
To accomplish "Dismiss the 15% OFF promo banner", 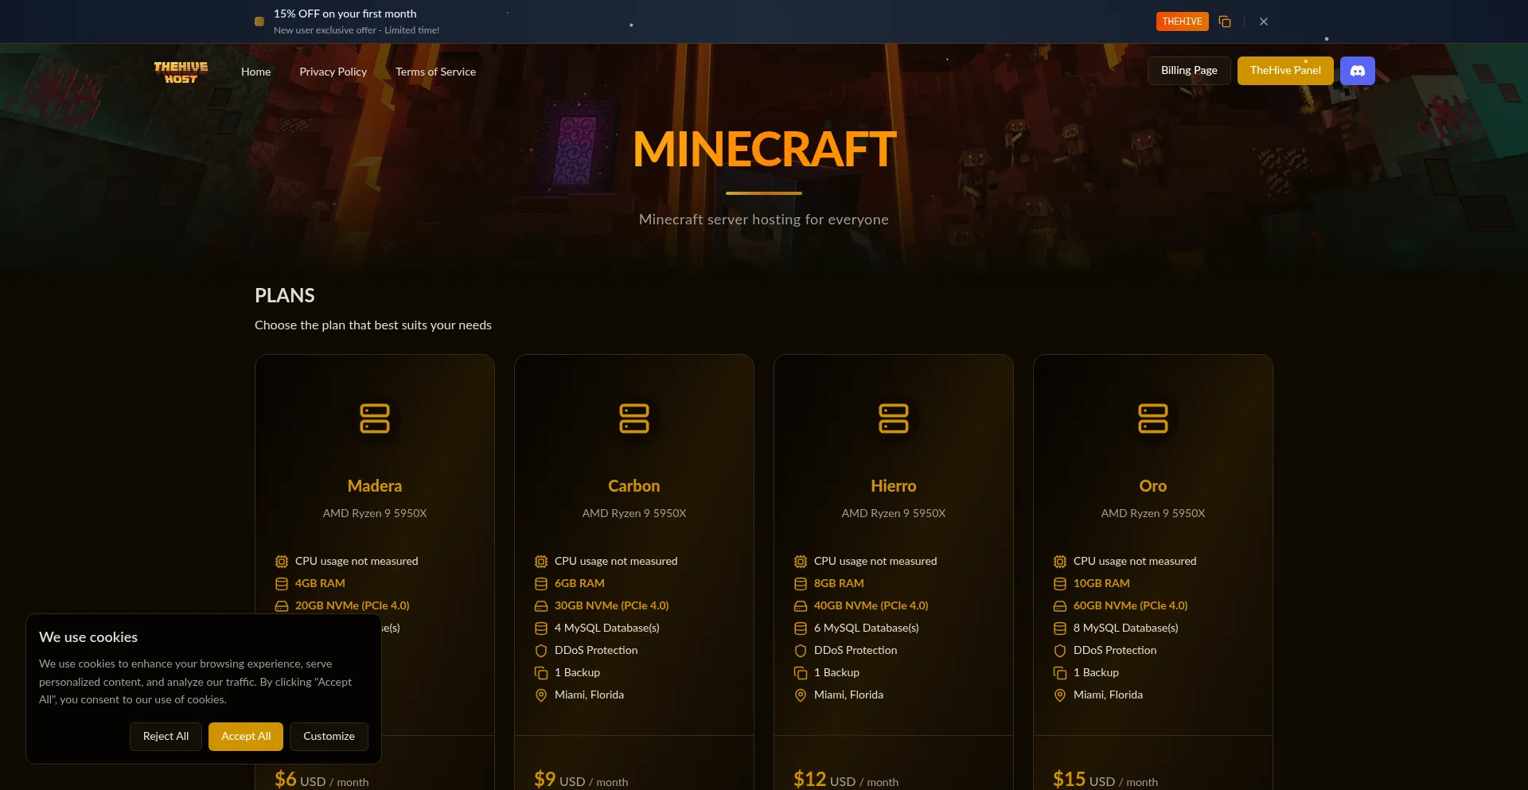I will pyautogui.click(x=1263, y=21).
